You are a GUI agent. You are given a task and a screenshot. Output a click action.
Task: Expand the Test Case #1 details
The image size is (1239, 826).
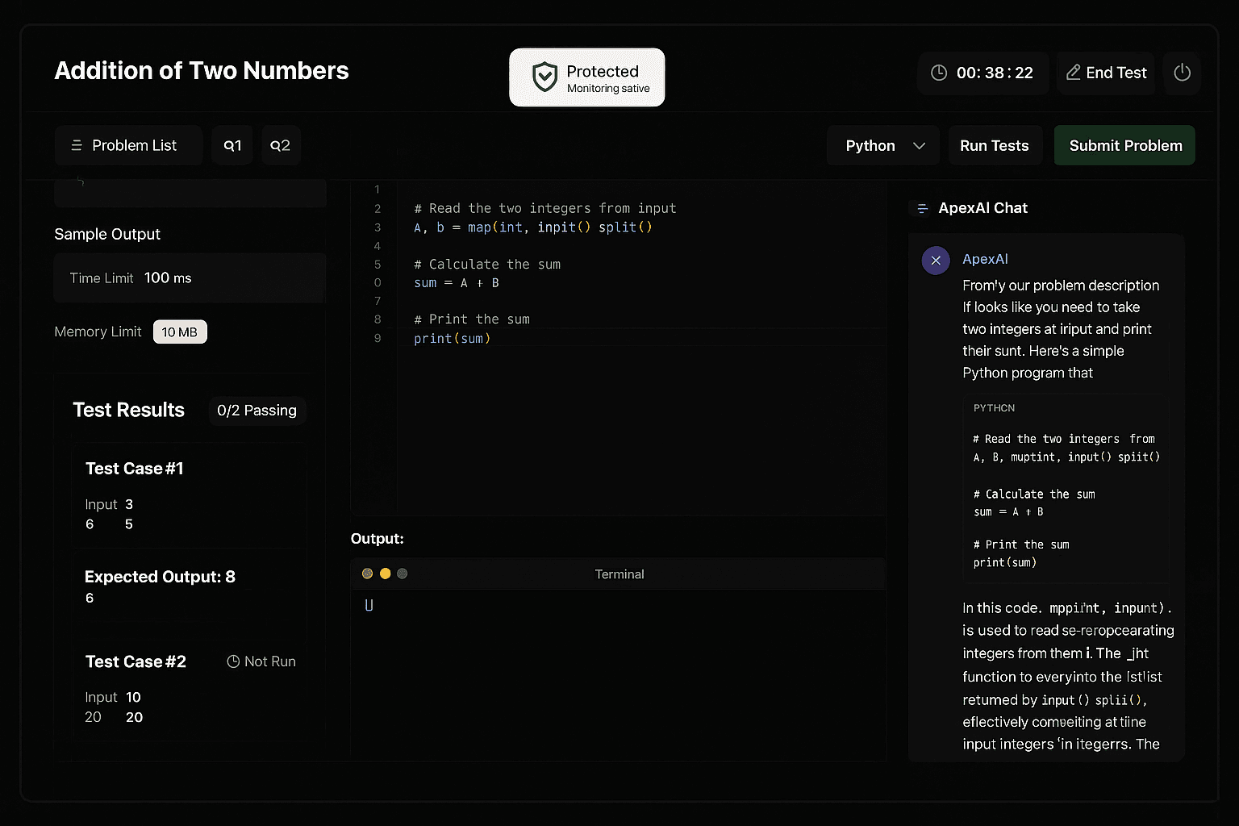pos(135,468)
